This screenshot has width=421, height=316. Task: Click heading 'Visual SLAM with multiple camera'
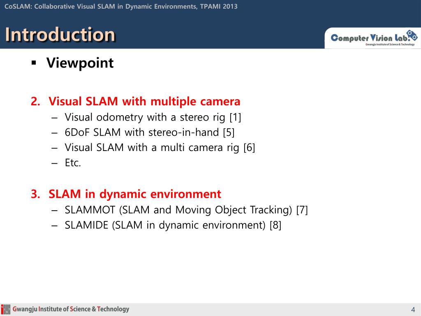pyautogui.click(x=144, y=102)
